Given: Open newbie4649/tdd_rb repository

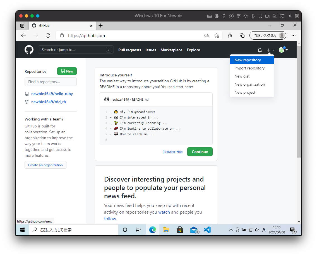Looking at the screenshot, I should 49,102.
